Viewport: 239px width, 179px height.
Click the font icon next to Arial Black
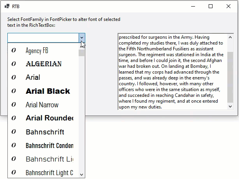(x=14, y=91)
